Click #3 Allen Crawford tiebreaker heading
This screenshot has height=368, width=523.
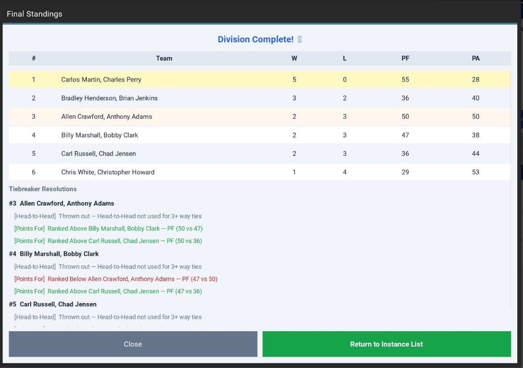(x=62, y=203)
